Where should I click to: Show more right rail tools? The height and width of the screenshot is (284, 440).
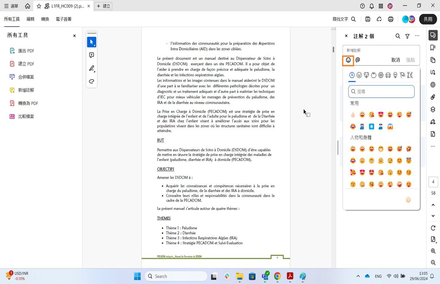coord(433,146)
